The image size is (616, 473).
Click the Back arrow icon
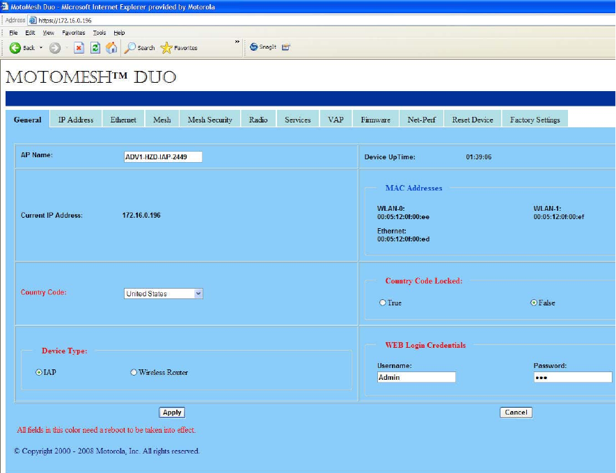point(15,48)
